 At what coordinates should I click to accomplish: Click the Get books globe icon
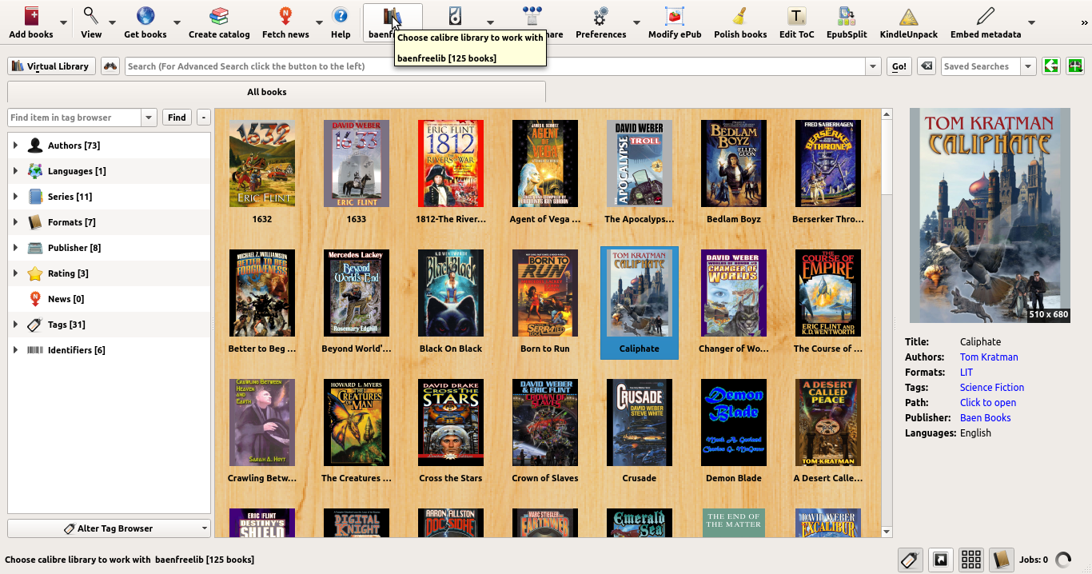(145, 17)
